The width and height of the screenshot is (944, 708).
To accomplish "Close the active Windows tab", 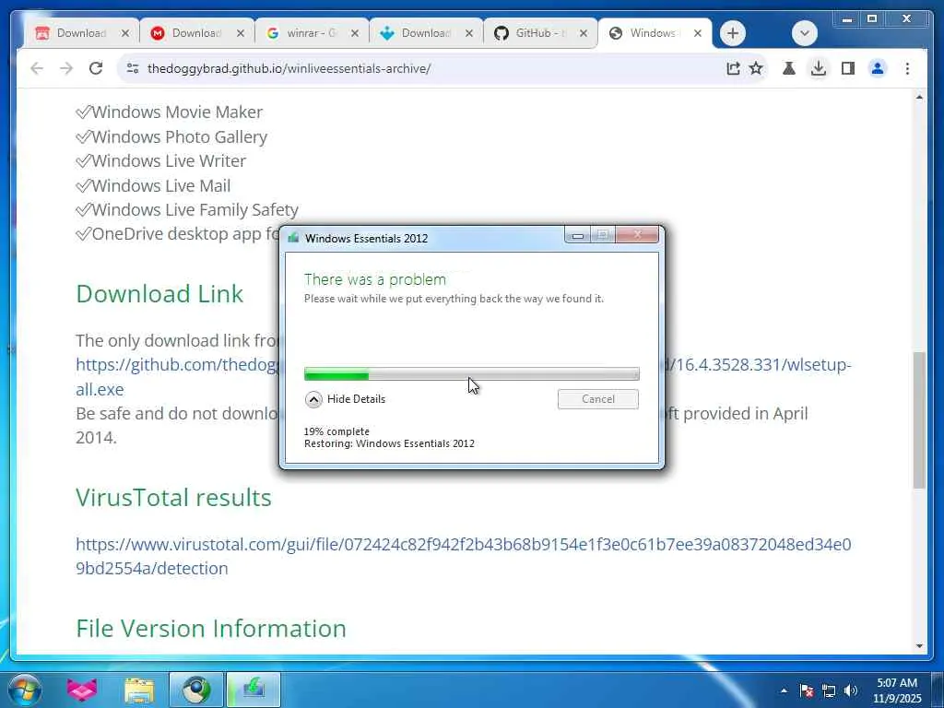I will pos(697,34).
